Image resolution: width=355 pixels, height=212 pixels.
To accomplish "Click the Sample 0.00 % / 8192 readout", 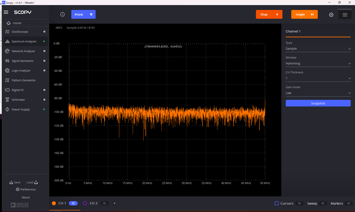I will coord(80,28).
